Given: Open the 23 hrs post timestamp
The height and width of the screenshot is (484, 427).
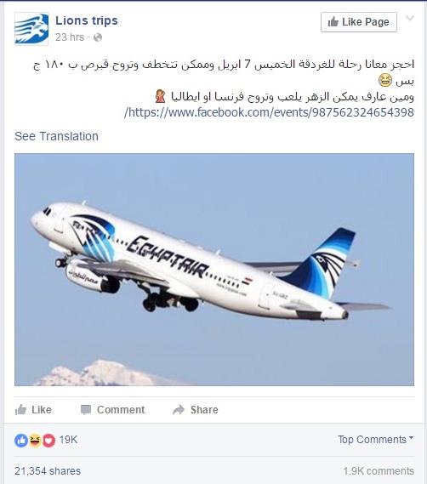Looking at the screenshot, I should pos(70,37).
